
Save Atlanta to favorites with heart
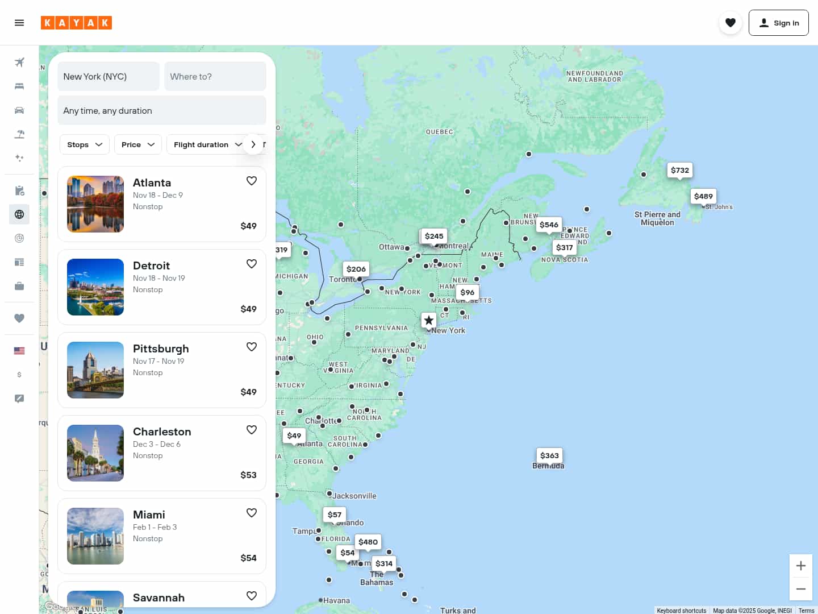pos(252,181)
